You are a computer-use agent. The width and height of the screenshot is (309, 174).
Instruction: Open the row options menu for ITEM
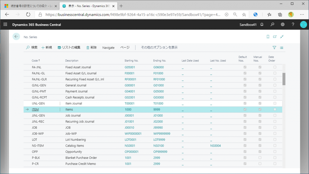coord(60,109)
